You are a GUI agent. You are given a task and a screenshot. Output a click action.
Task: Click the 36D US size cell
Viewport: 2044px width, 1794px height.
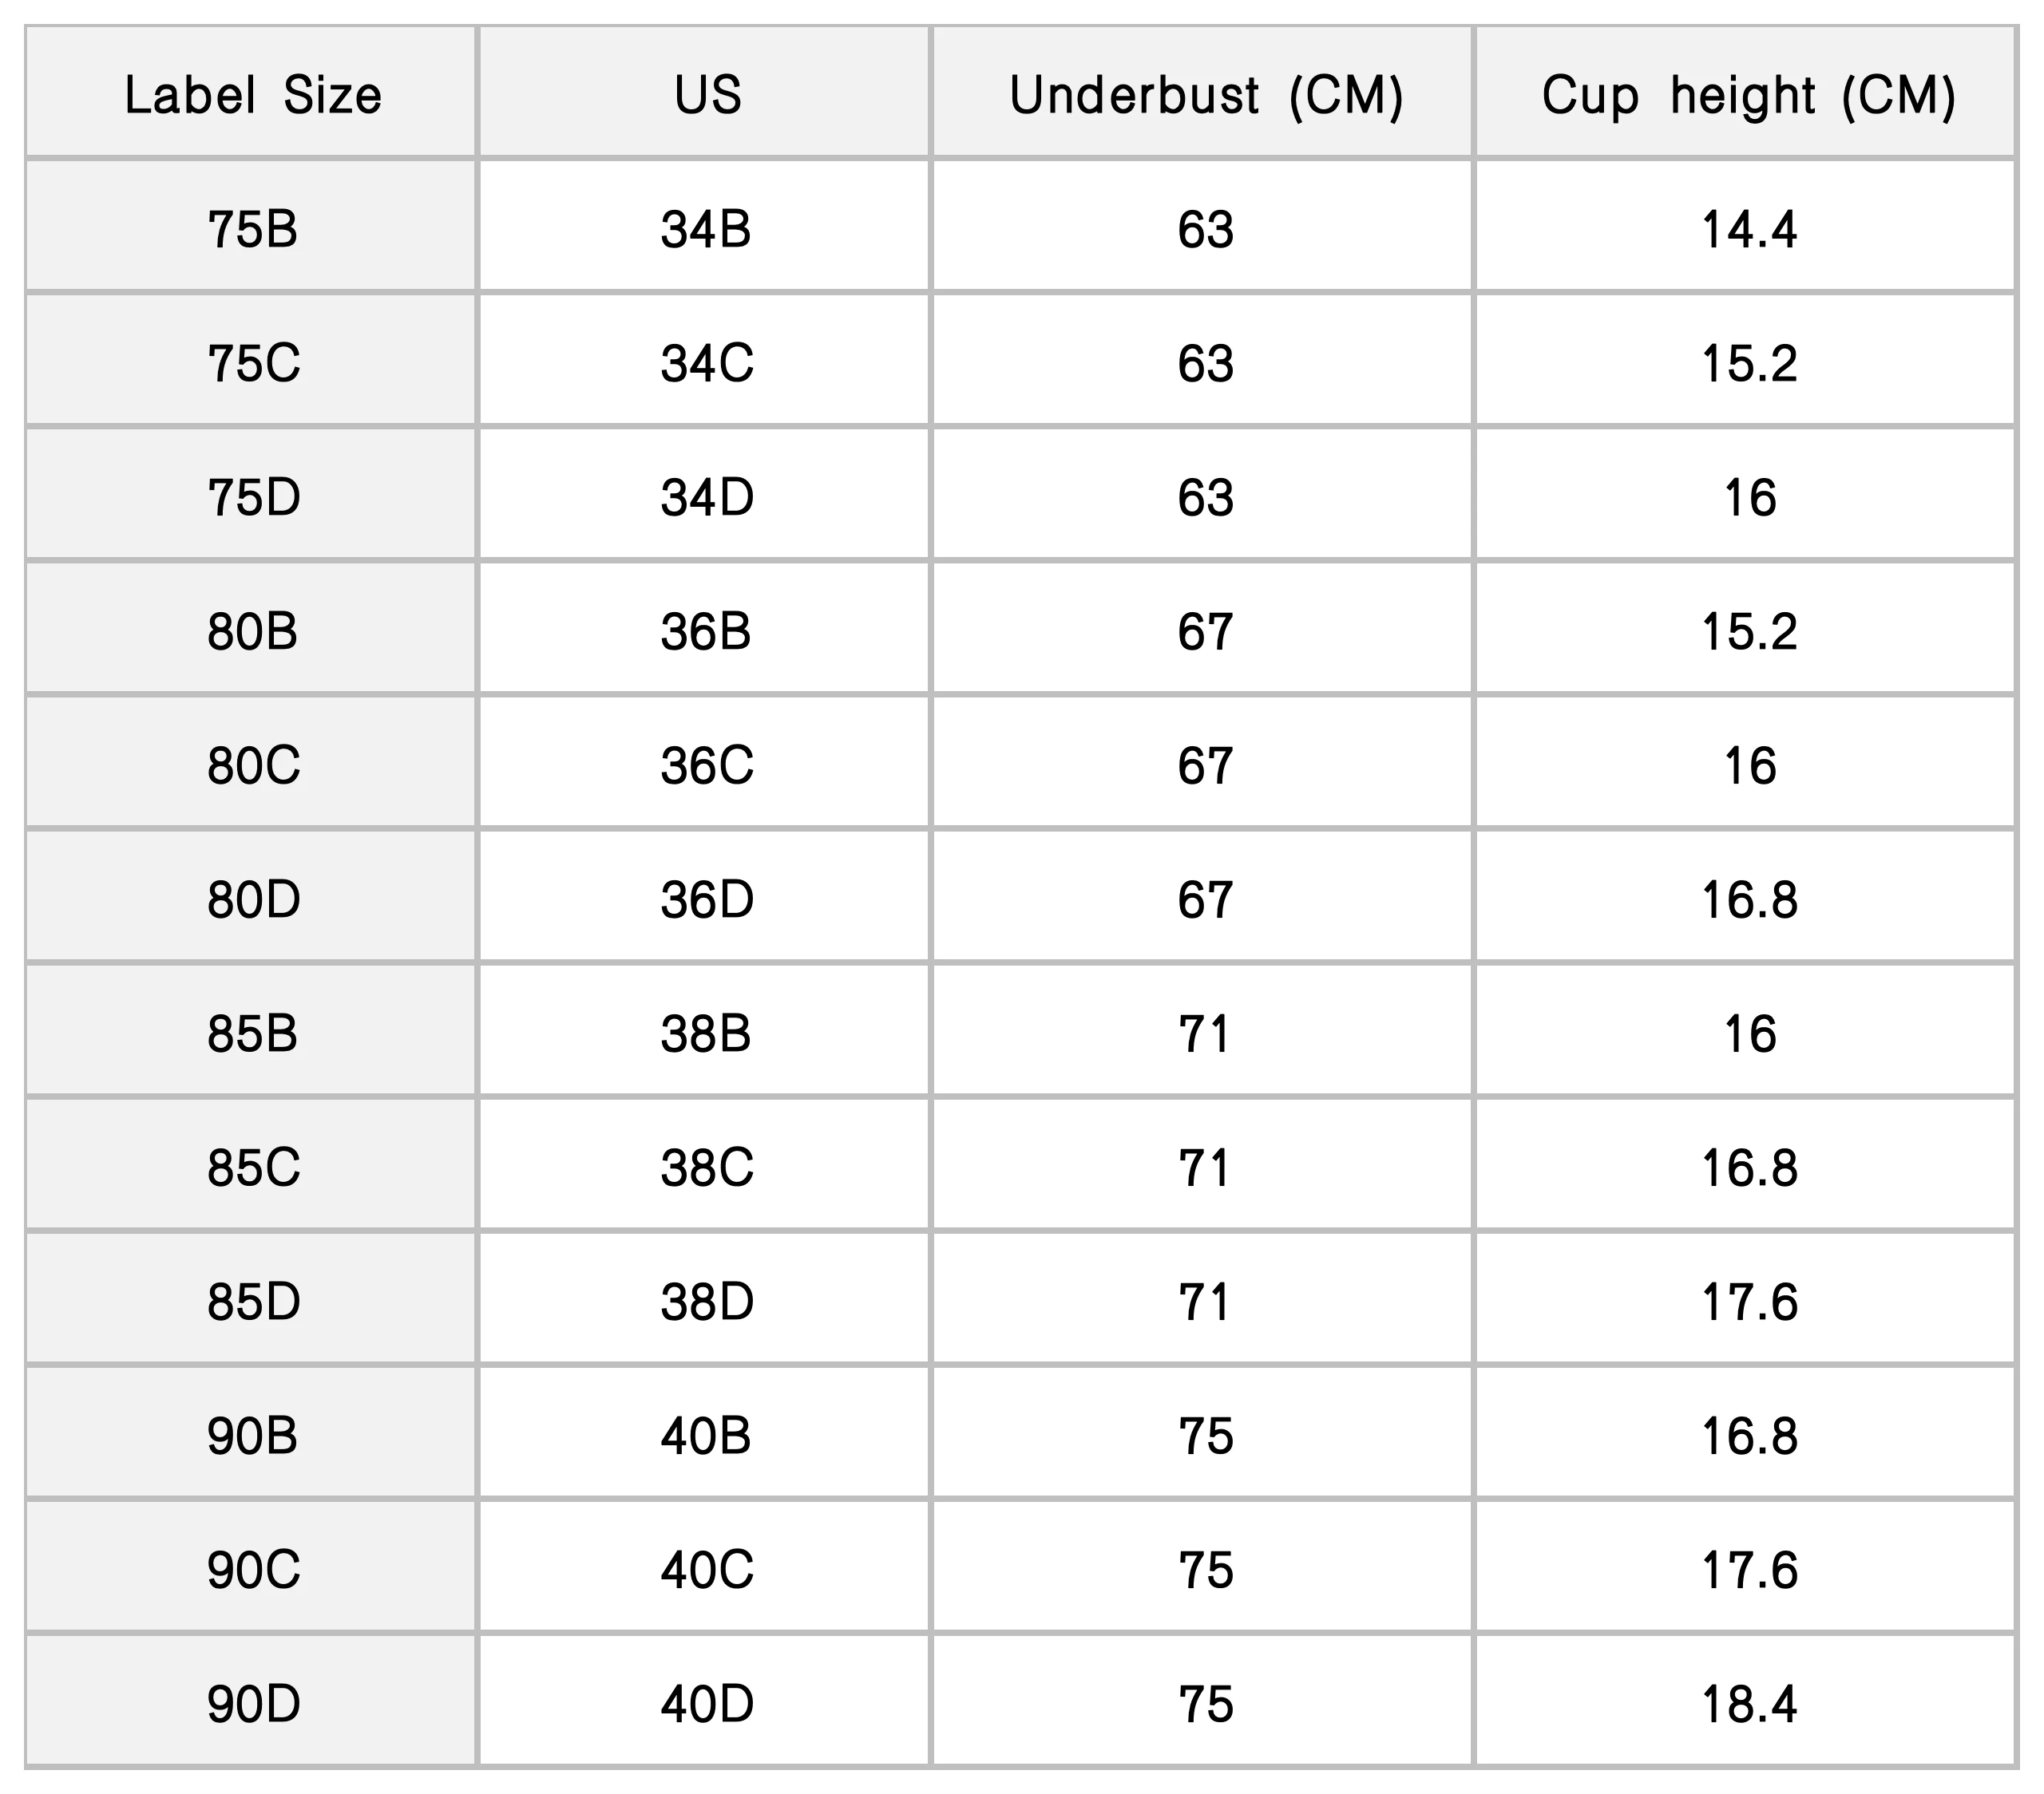pyautogui.click(x=707, y=899)
